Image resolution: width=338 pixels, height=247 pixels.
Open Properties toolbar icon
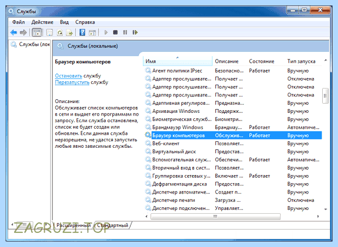coord(50,33)
